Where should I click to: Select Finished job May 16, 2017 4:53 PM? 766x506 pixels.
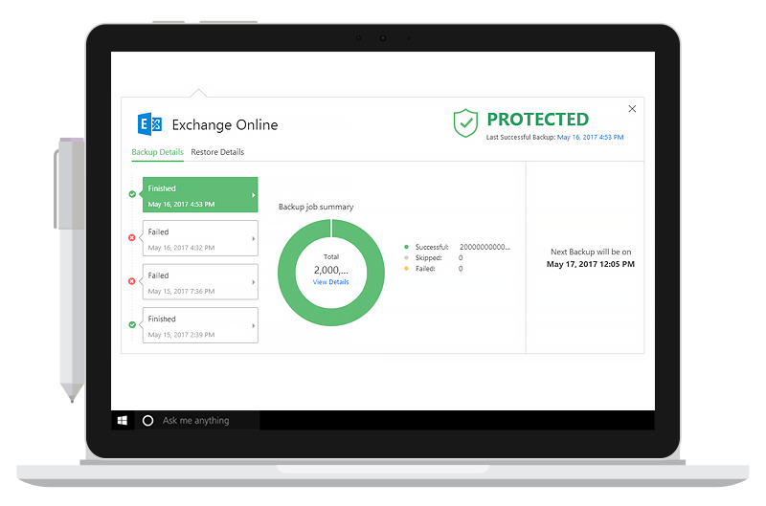pyautogui.click(x=200, y=195)
